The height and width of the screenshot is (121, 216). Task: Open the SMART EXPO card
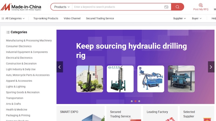[x=80, y=113]
